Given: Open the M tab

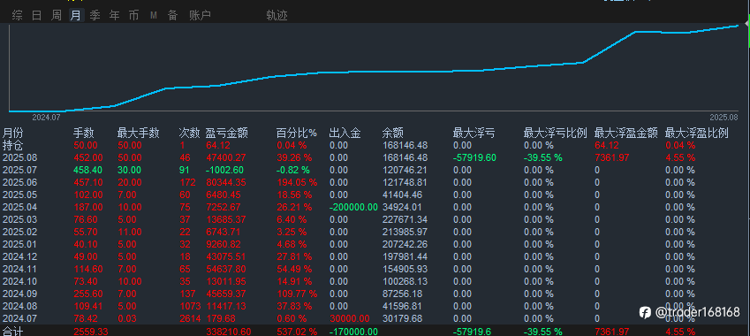Looking at the screenshot, I should point(154,16).
